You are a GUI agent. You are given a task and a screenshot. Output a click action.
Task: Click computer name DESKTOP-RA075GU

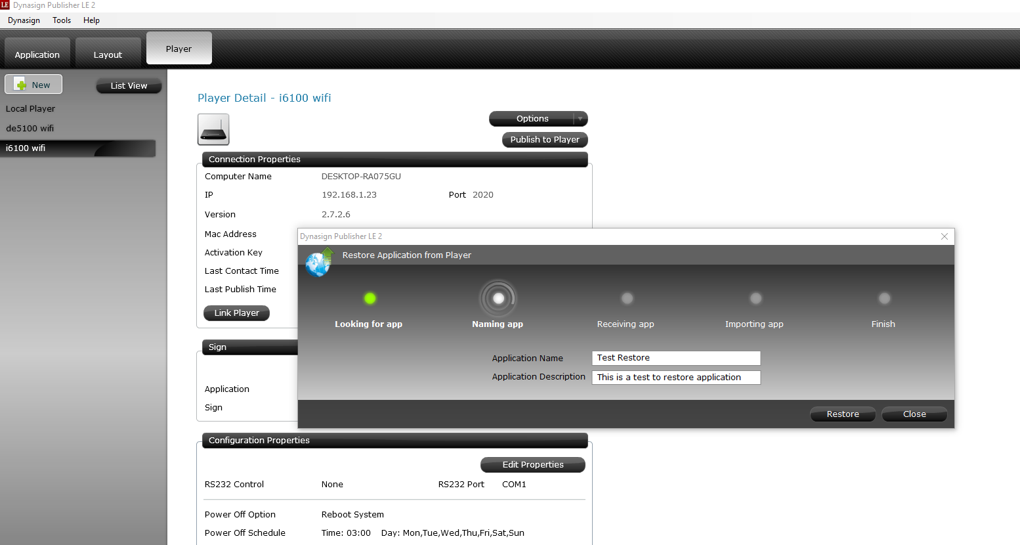[361, 177]
